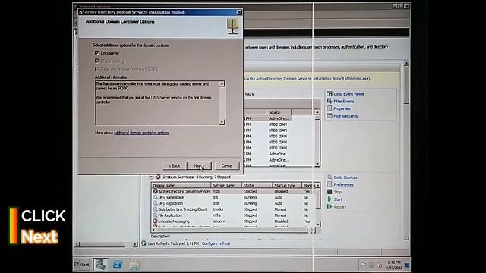Click the Hide All Events icon
Image resolution: width=486 pixels, height=273 pixels.
click(330, 116)
